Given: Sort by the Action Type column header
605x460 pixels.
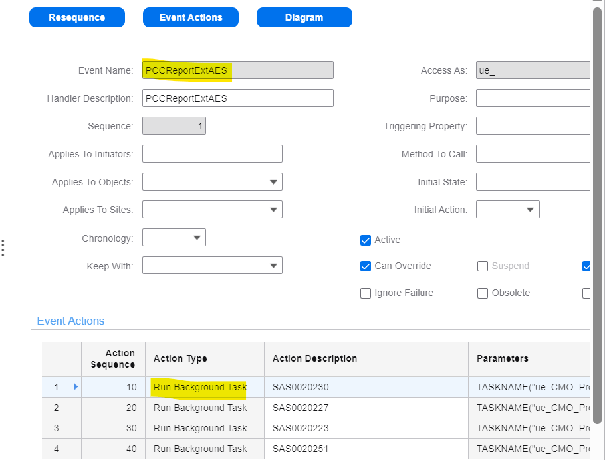Looking at the screenshot, I should click(x=205, y=359).
